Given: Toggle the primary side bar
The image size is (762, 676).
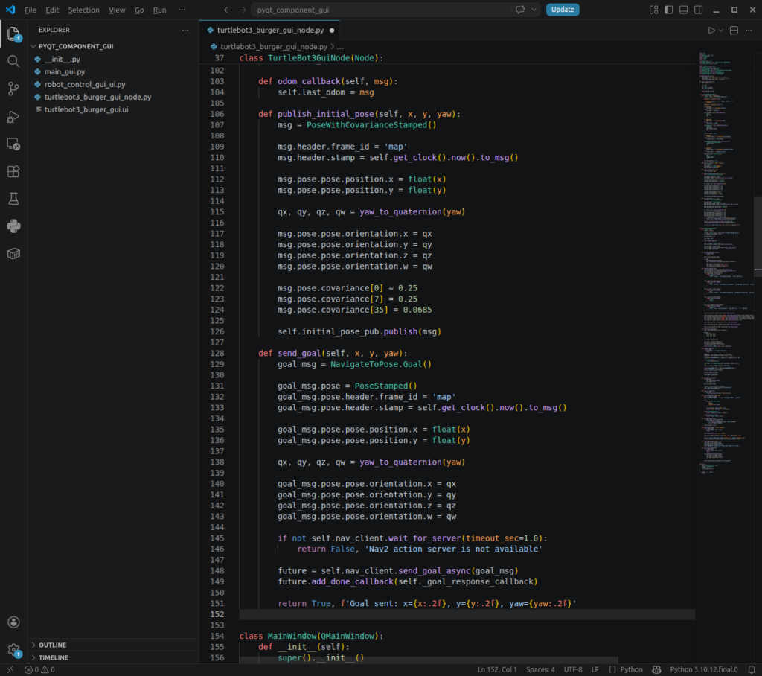Looking at the screenshot, I should [x=669, y=10].
